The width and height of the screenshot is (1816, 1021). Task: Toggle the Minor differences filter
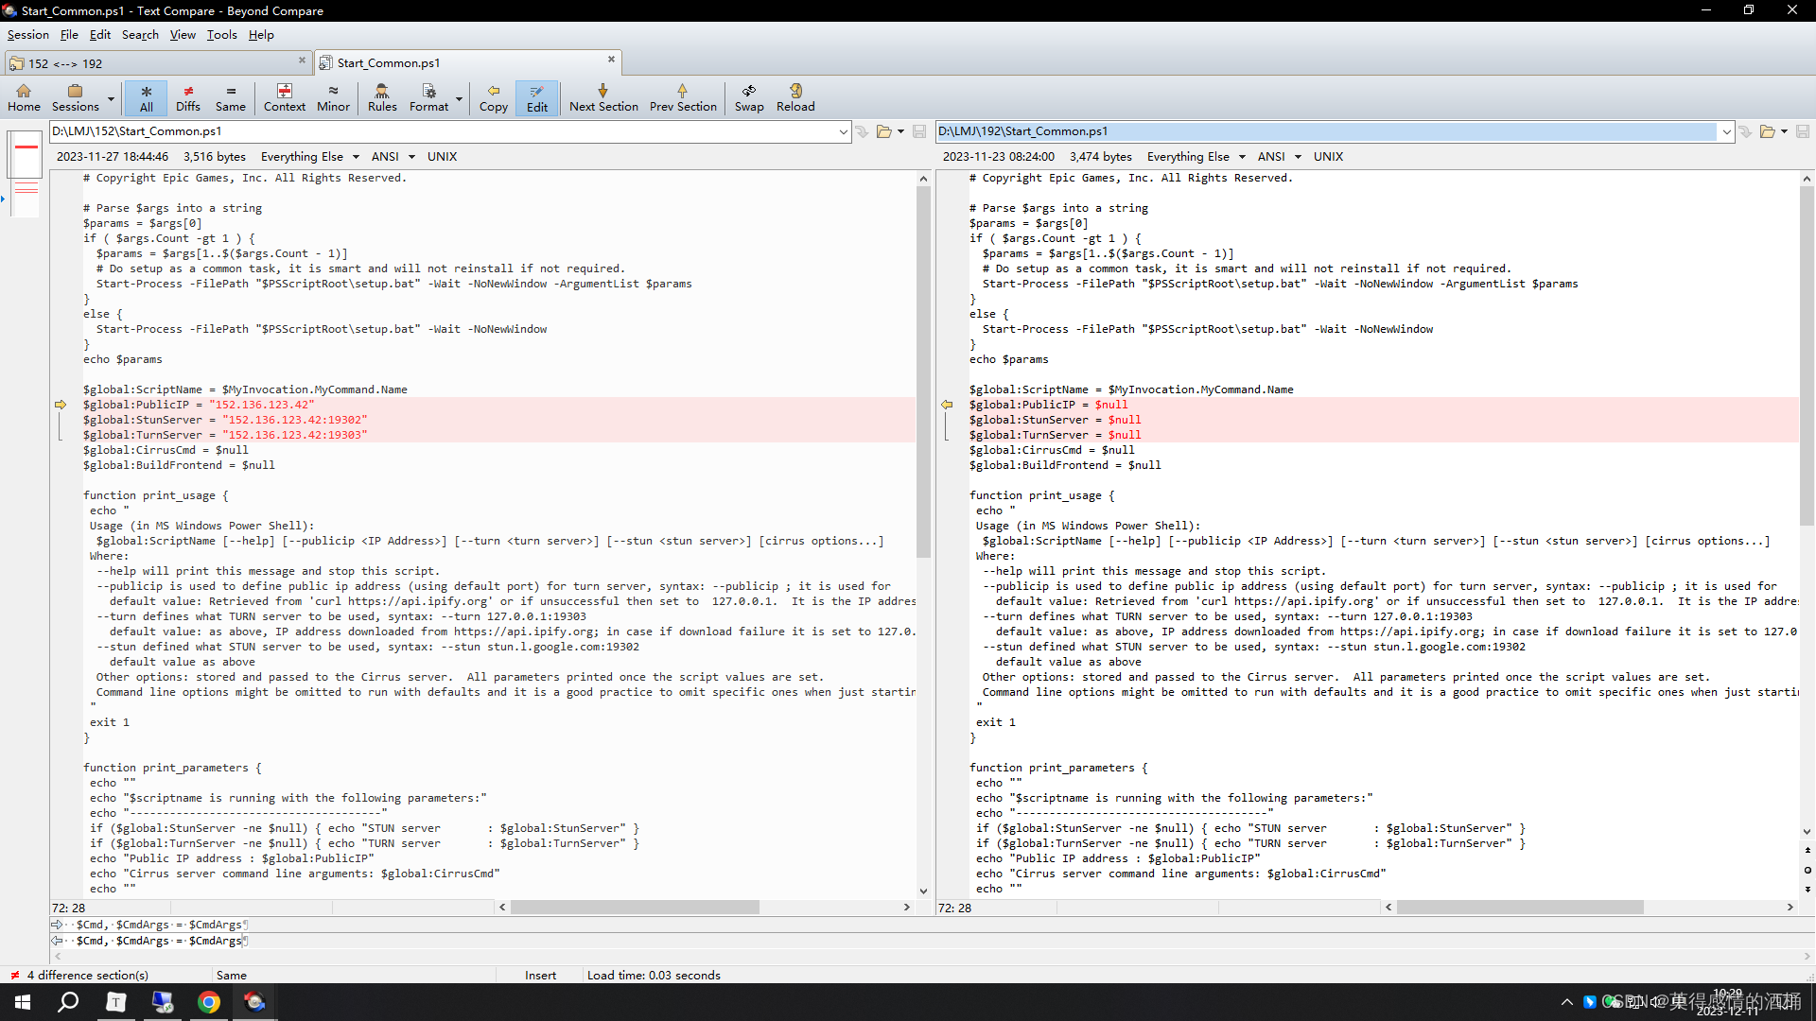333,97
